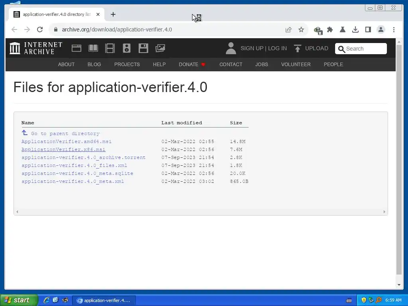Screen dimensions: 408x306
Task: Open application-verifier.4.0_meta.sqlite link
Action: [77, 173]
